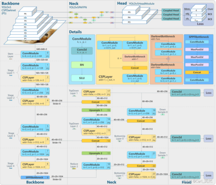Select the first MaxPool2d block in SPPFBottleneck

click(x=197, y=50)
